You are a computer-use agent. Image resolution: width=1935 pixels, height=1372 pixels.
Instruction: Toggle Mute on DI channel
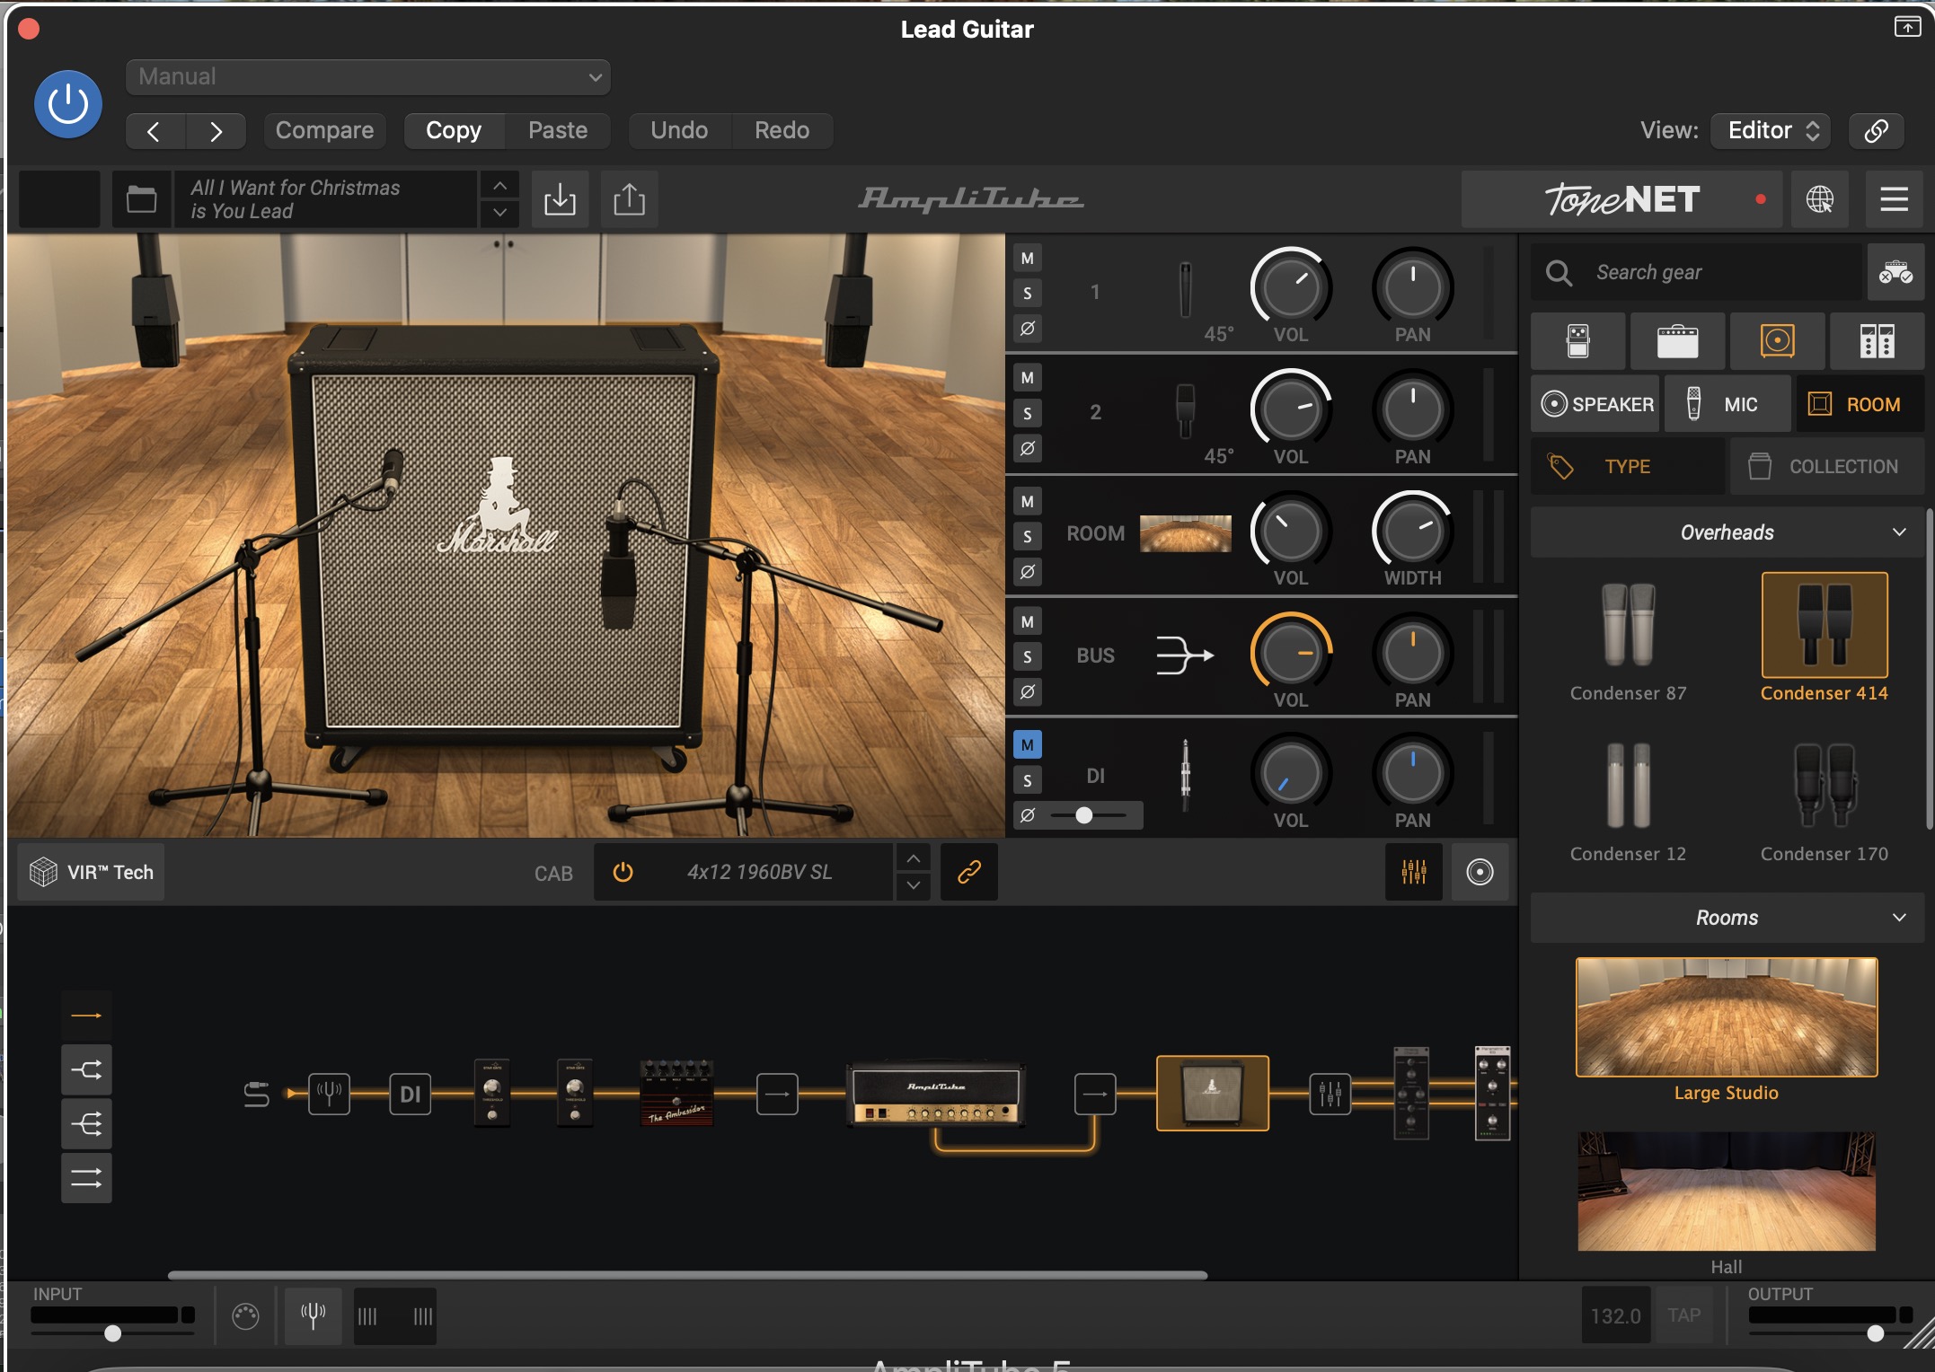[1028, 743]
